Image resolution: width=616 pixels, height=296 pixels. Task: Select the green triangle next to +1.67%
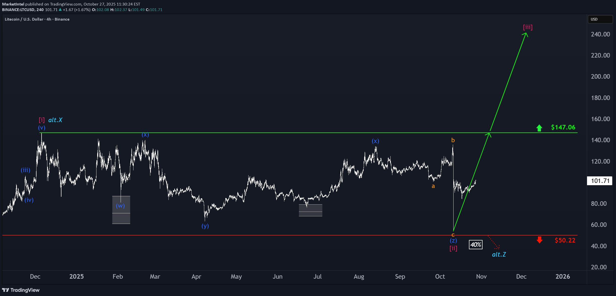(x=60, y=10)
